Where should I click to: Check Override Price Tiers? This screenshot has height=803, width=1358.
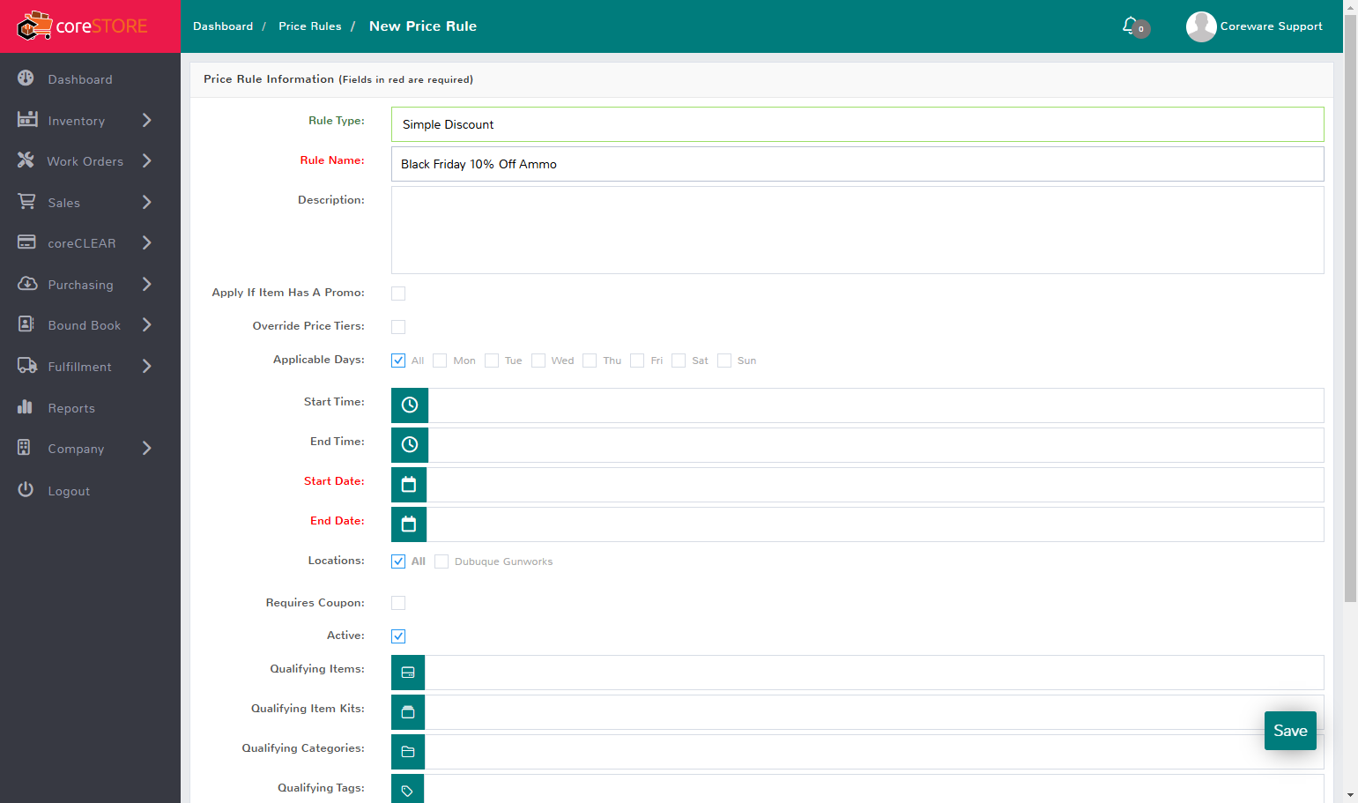(398, 327)
